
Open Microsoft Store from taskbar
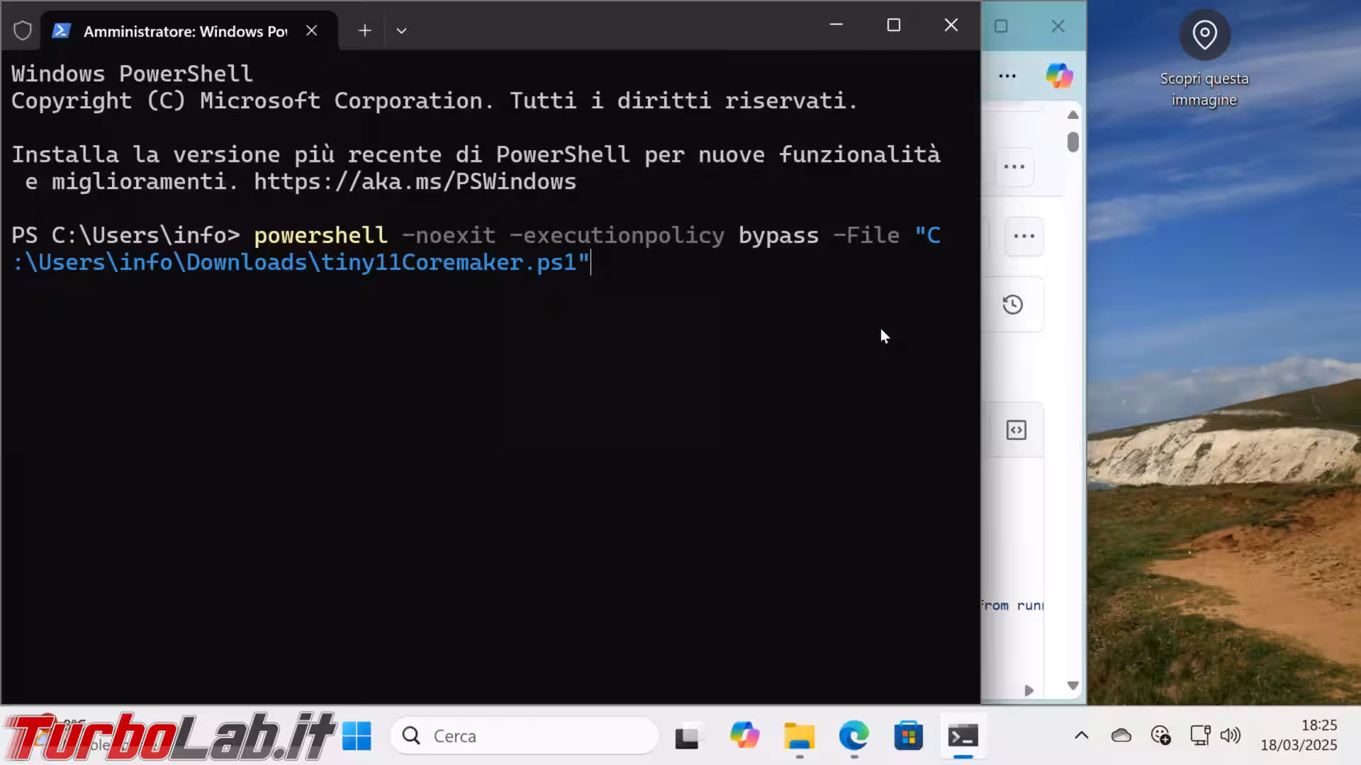pyautogui.click(x=908, y=736)
